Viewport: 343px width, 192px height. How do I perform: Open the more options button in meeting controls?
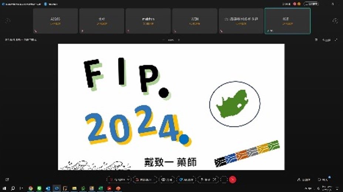point(224,179)
